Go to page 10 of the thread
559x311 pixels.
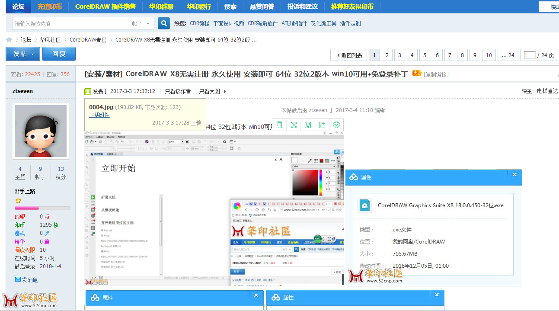489,55
